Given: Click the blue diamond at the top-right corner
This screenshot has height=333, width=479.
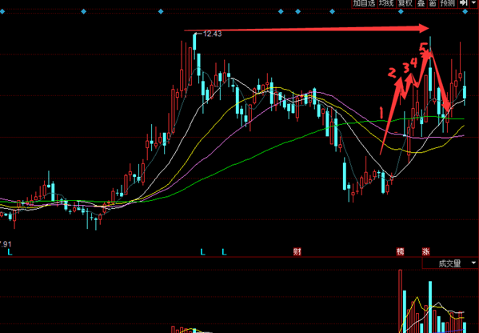Looking at the screenshot, I should point(465,12).
